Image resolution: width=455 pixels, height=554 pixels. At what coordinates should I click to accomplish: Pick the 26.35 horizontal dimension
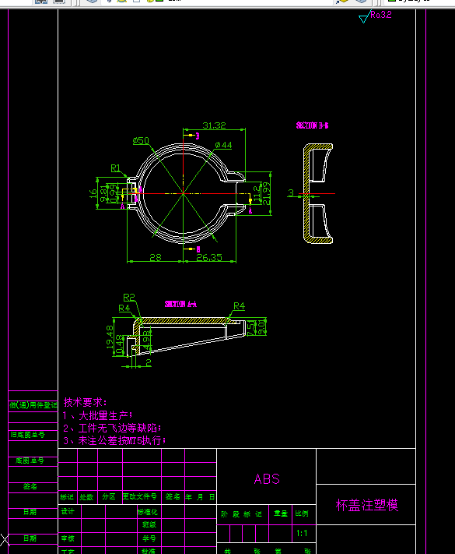tap(209, 258)
